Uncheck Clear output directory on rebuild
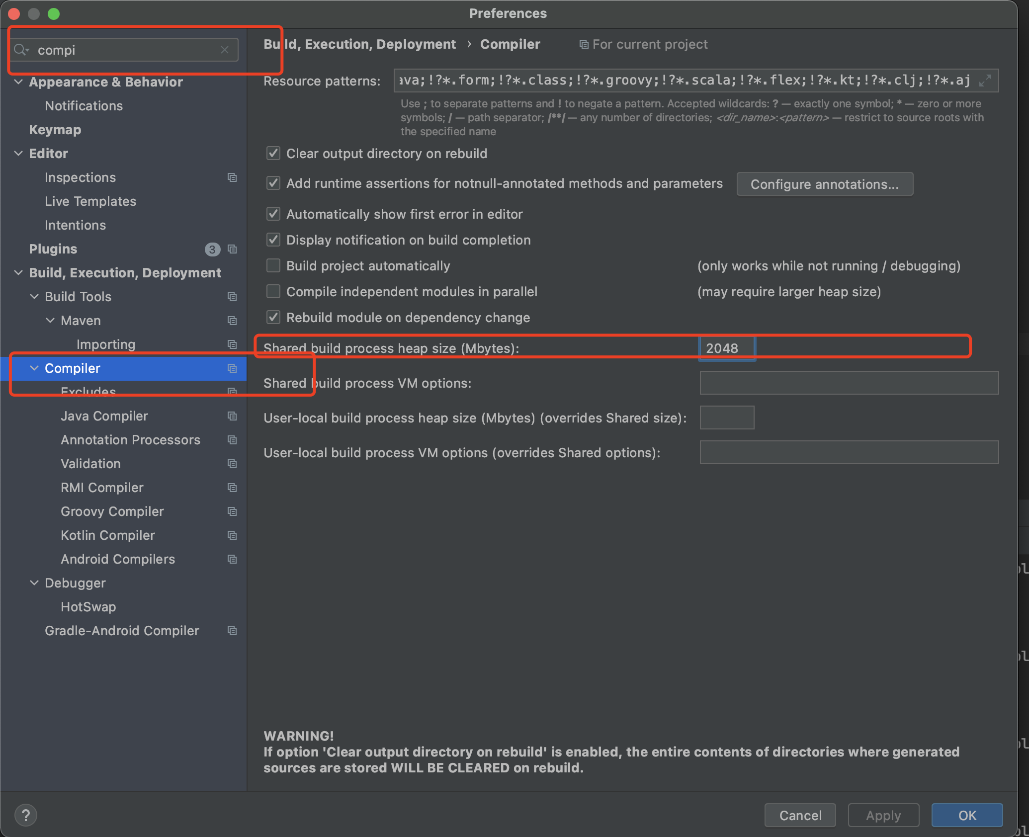 tap(273, 153)
